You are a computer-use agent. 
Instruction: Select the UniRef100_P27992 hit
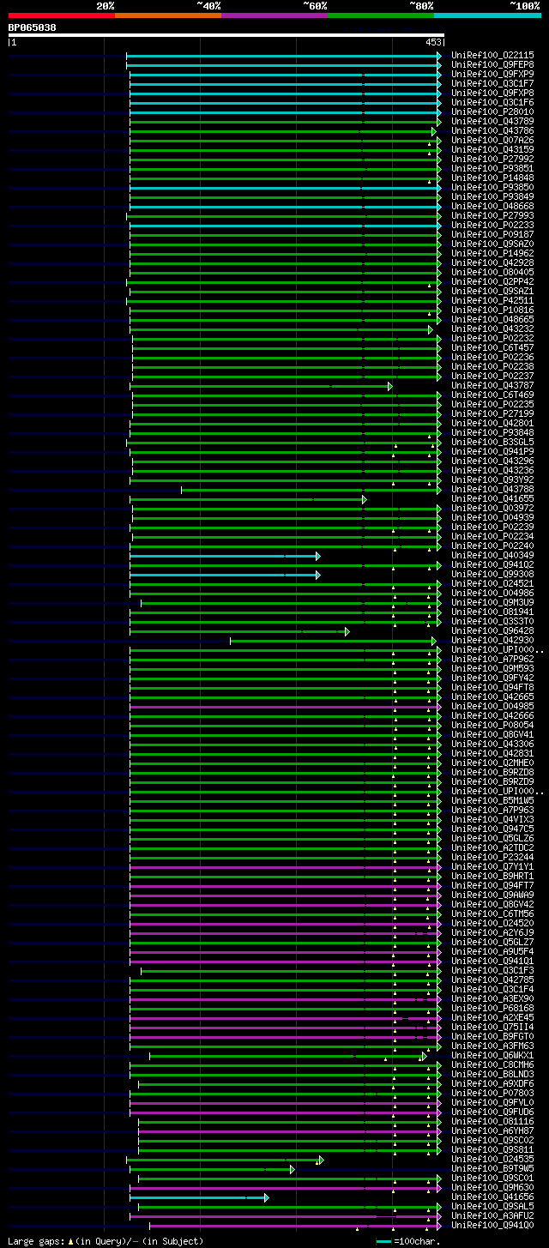click(492, 160)
